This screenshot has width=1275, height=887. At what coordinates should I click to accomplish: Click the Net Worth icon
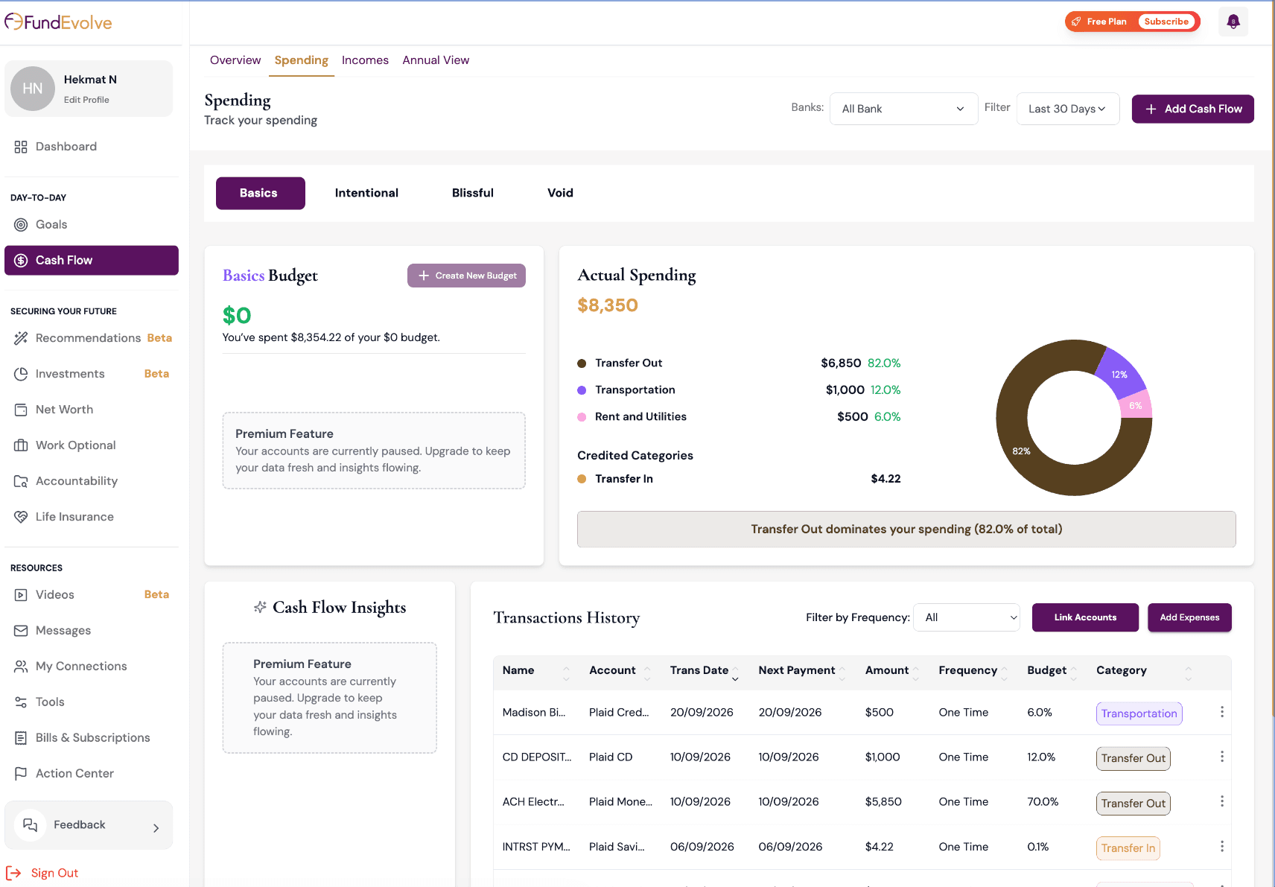pyautogui.click(x=21, y=410)
